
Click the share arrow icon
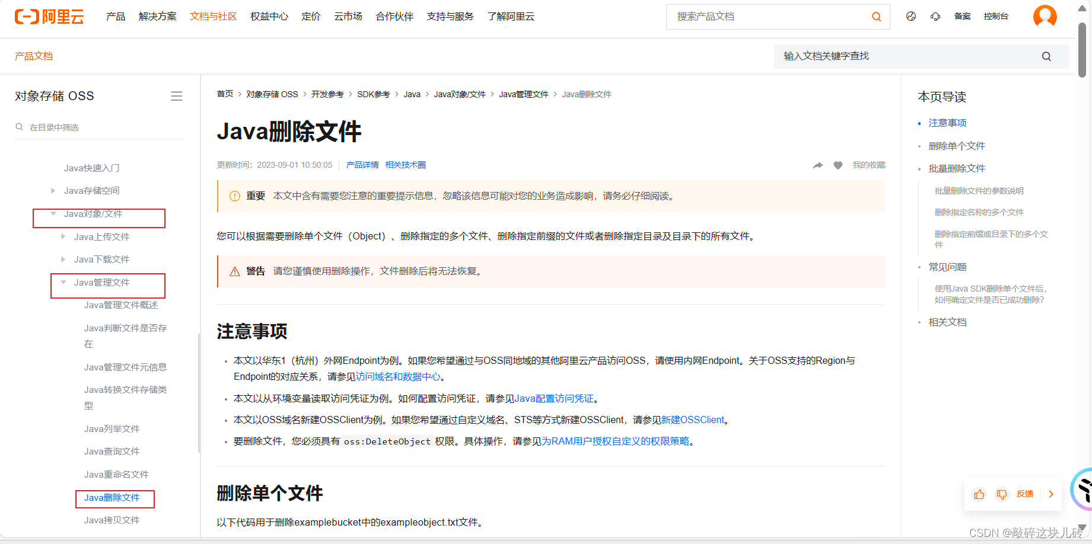pyautogui.click(x=818, y=165)
